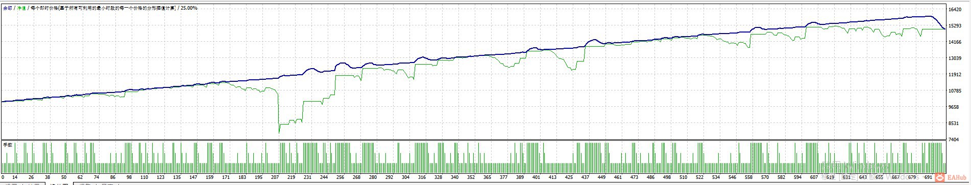971x185 pixels.
Task: Click the 余额 balance legend label
Action: coord(8,8)
